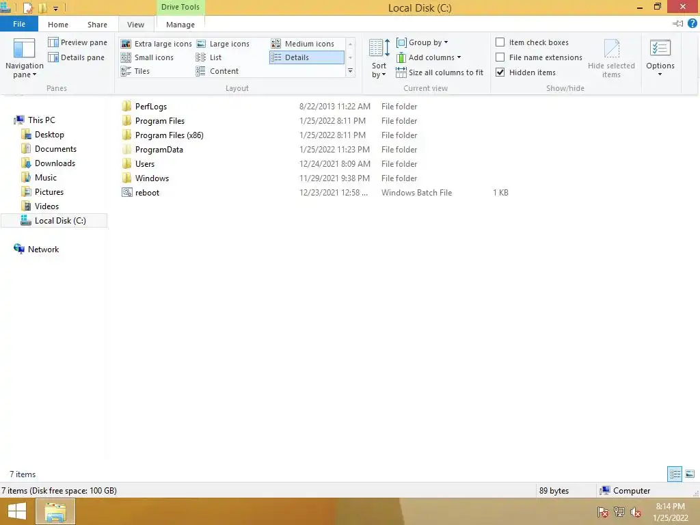This screenshot has height=525, width=700.
Task: Switch to the Share tab
Action: point(97,25)
